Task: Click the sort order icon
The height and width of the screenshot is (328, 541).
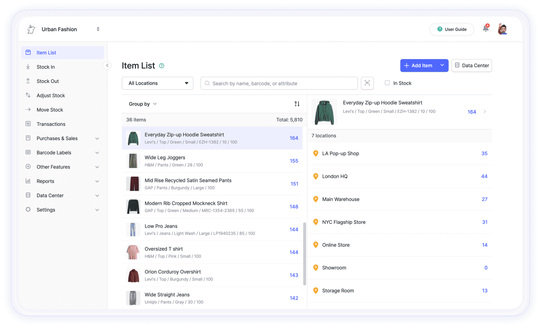Action: [297, 104]
